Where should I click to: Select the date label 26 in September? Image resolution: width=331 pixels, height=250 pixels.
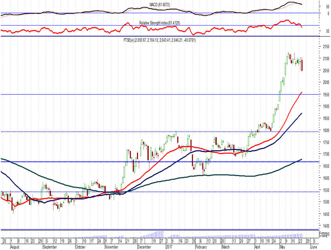[70, 241]
